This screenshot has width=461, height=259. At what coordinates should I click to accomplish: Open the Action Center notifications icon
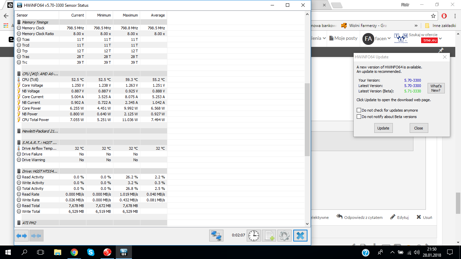450,252
